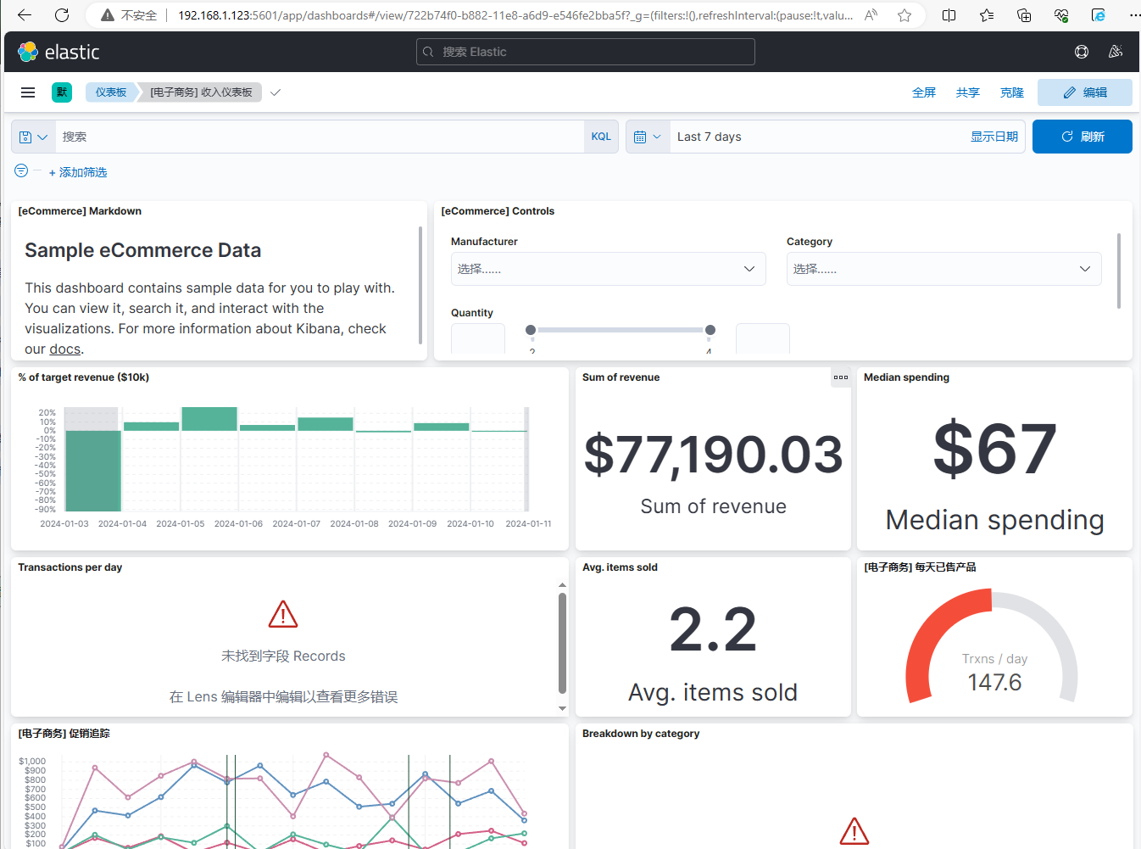The image size is (1141, 849).
Task: Expand the saved query menu
Action: 34,137
